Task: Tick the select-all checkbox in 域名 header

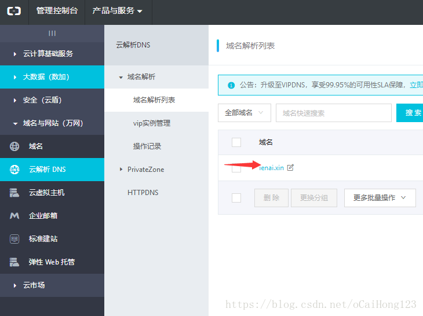Action: [236, 142]
